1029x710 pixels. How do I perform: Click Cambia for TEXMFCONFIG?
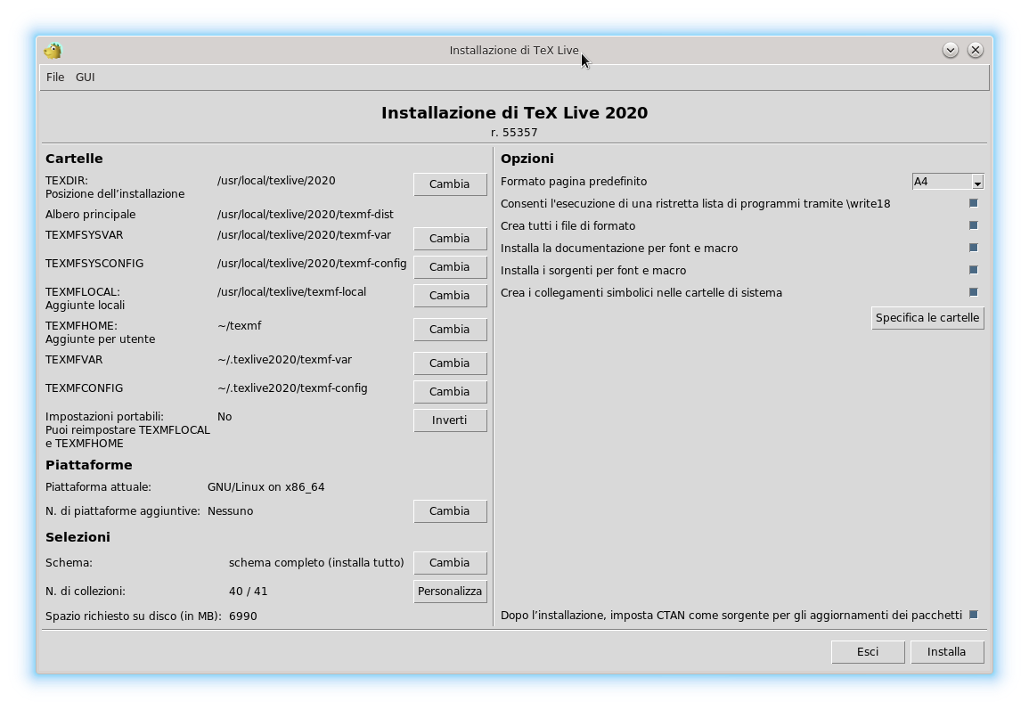[x=450, y=392]
